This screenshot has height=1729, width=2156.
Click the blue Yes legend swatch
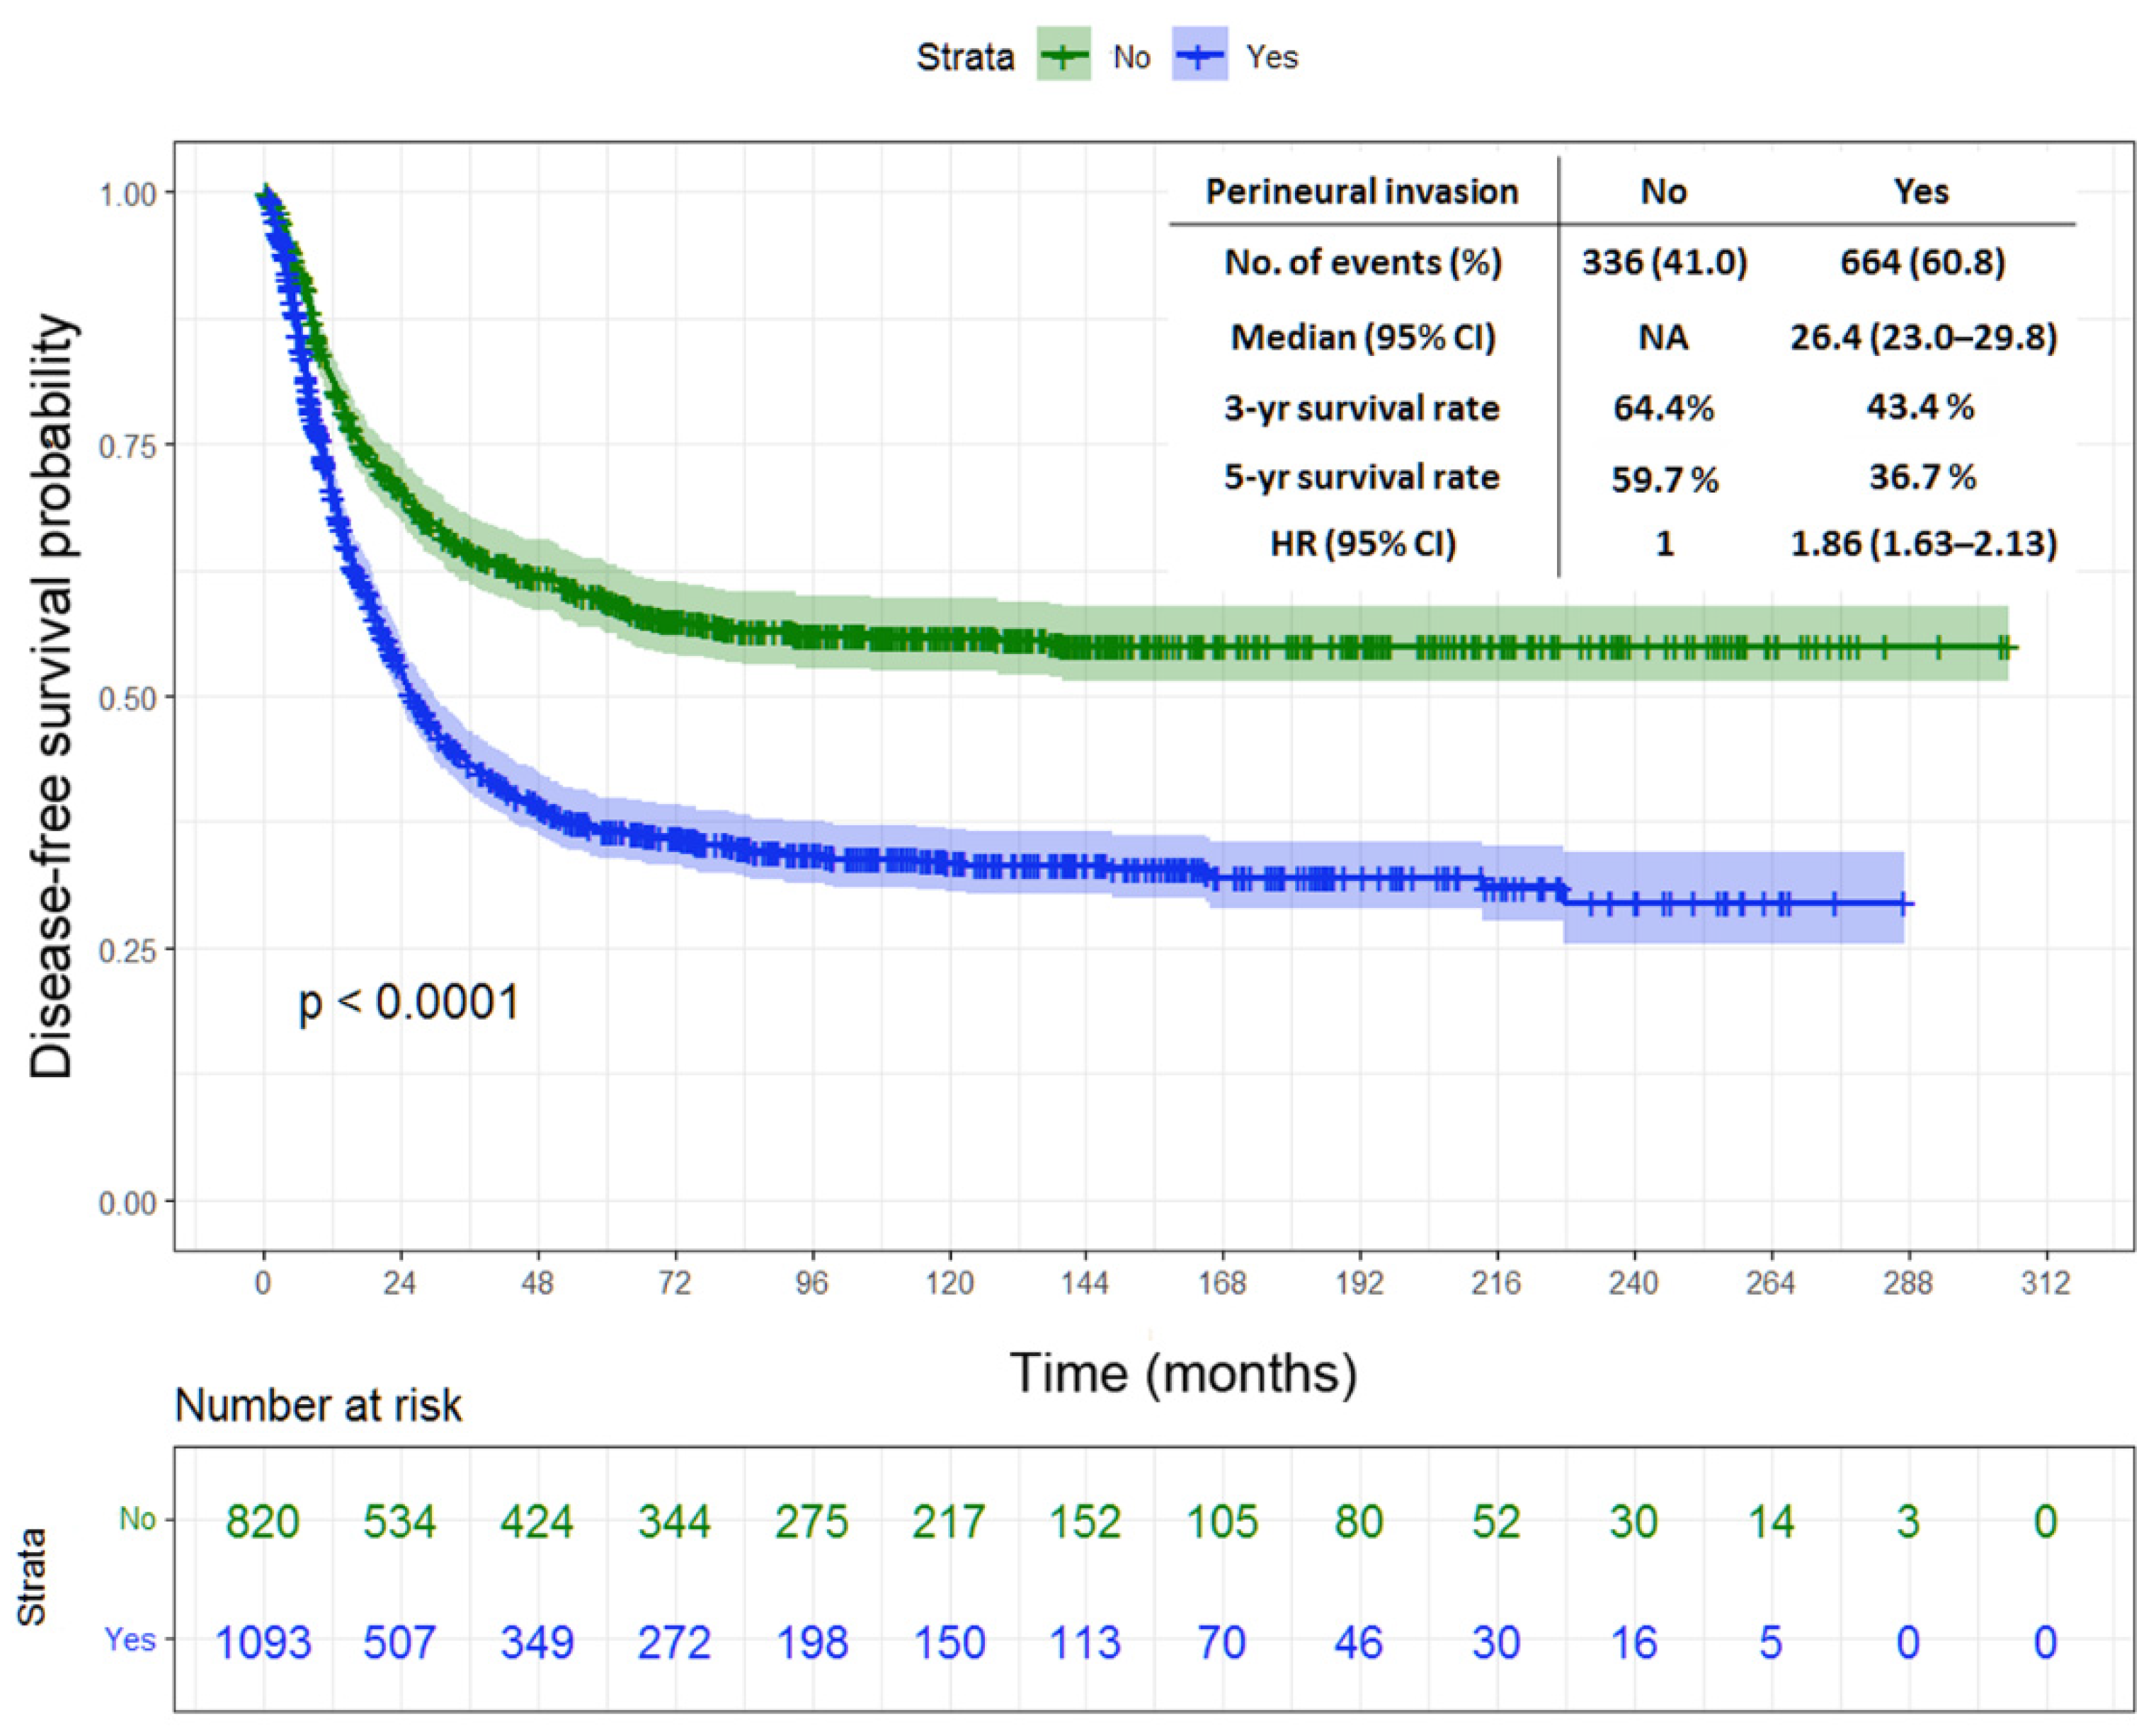[x=1199, y=56]
